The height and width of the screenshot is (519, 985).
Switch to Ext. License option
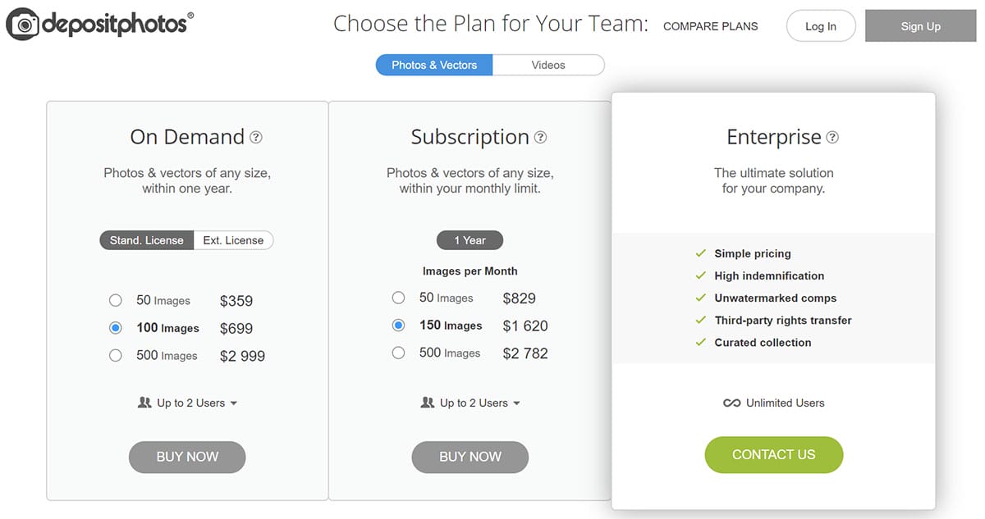point(233,240)
